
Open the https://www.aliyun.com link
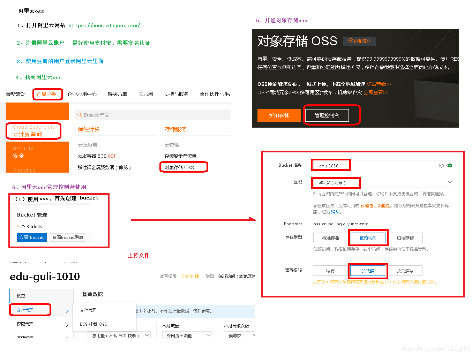[104, 25]
